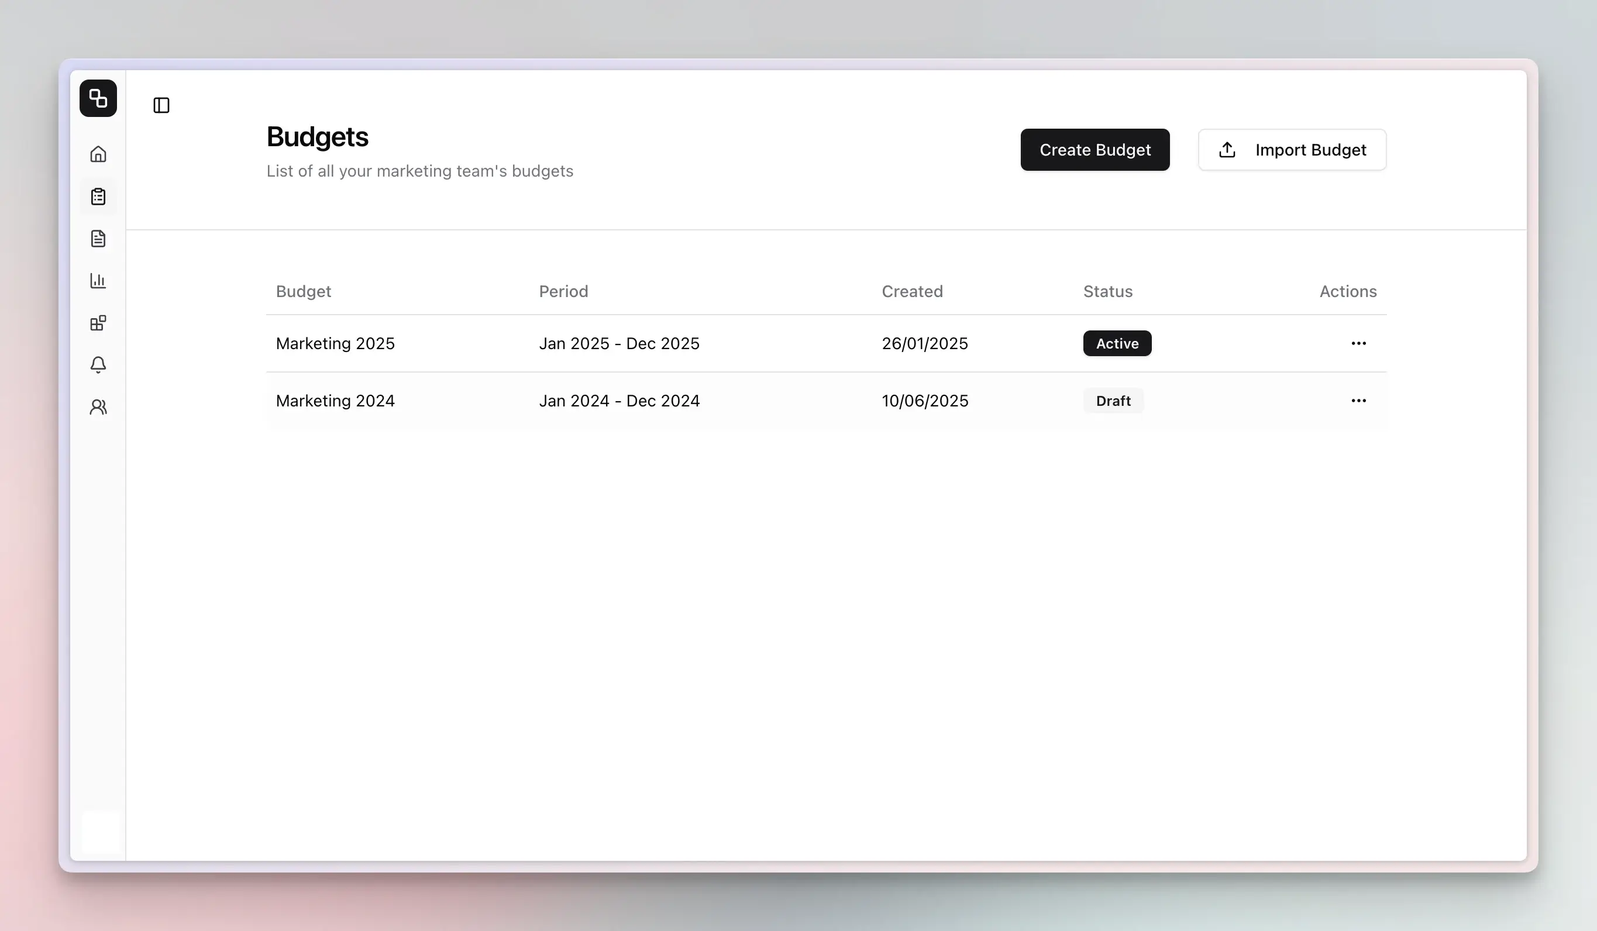View analytics via bar chart icon
Image resolution: width=1597 pixels, height=931 pixels.
coord(98,281)
